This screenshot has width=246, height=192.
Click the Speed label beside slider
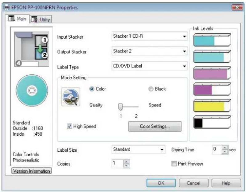pos(155,105)
